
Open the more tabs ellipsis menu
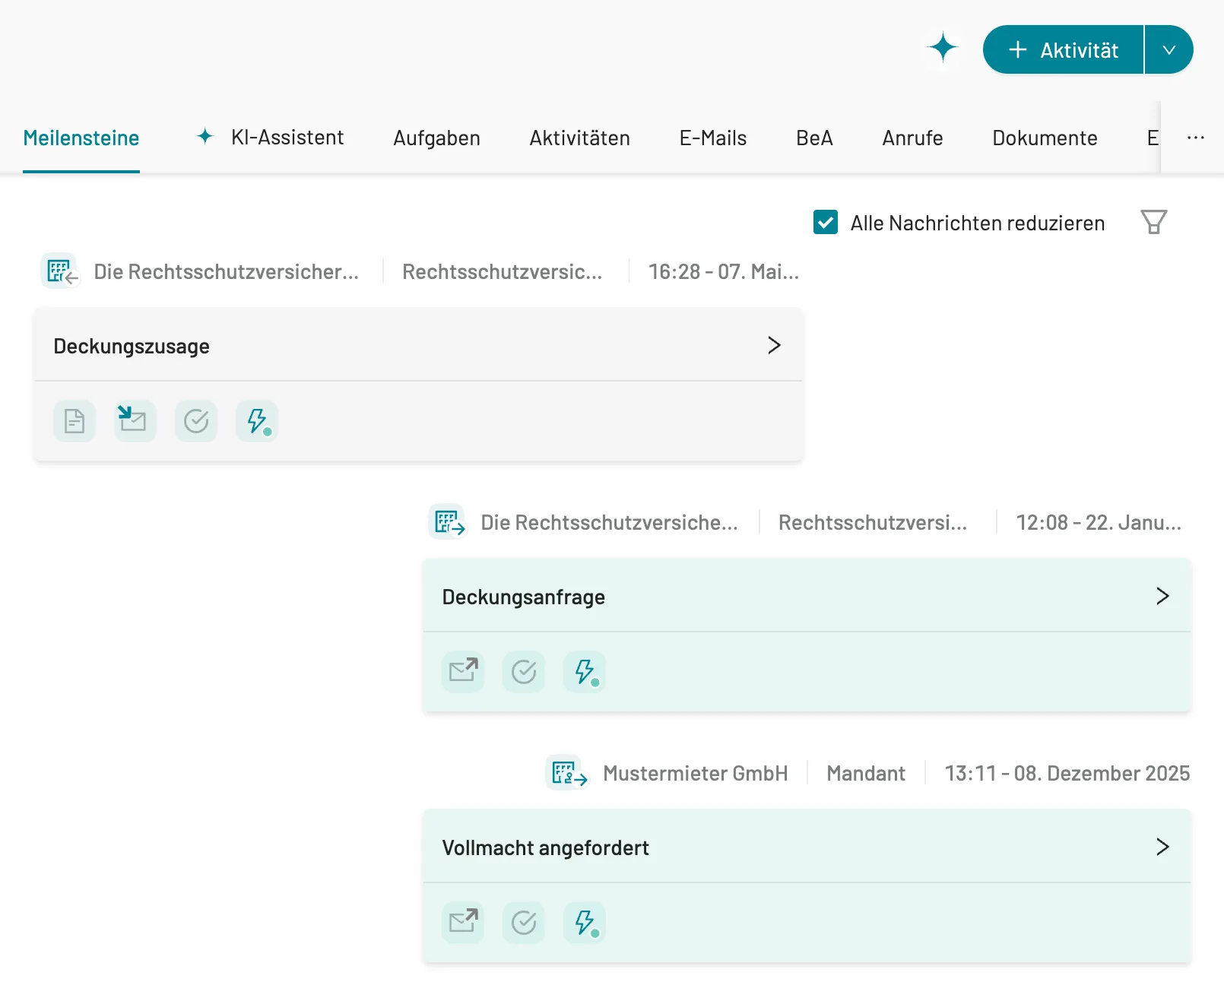pos(1195,138)
